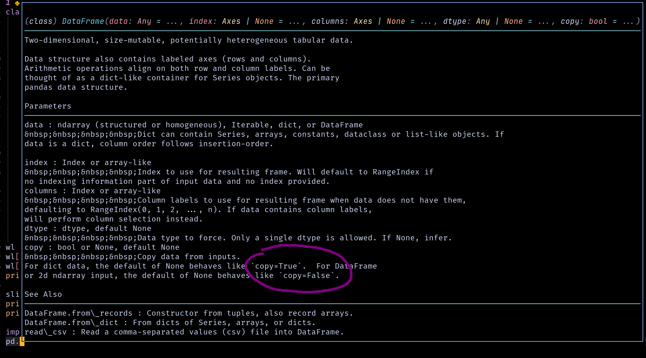Click the truncated import statement at left edge
Screen dimensions: 646x358
[x=13, y=332]
